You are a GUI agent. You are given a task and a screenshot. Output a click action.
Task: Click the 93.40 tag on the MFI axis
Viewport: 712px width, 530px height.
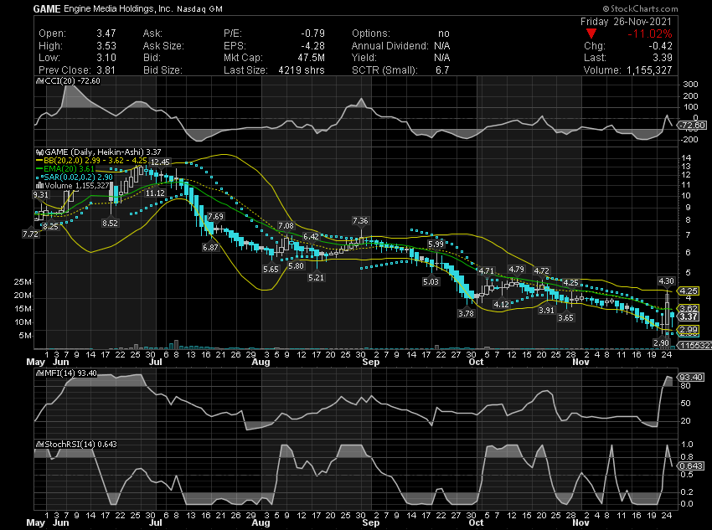click(691, 377)
